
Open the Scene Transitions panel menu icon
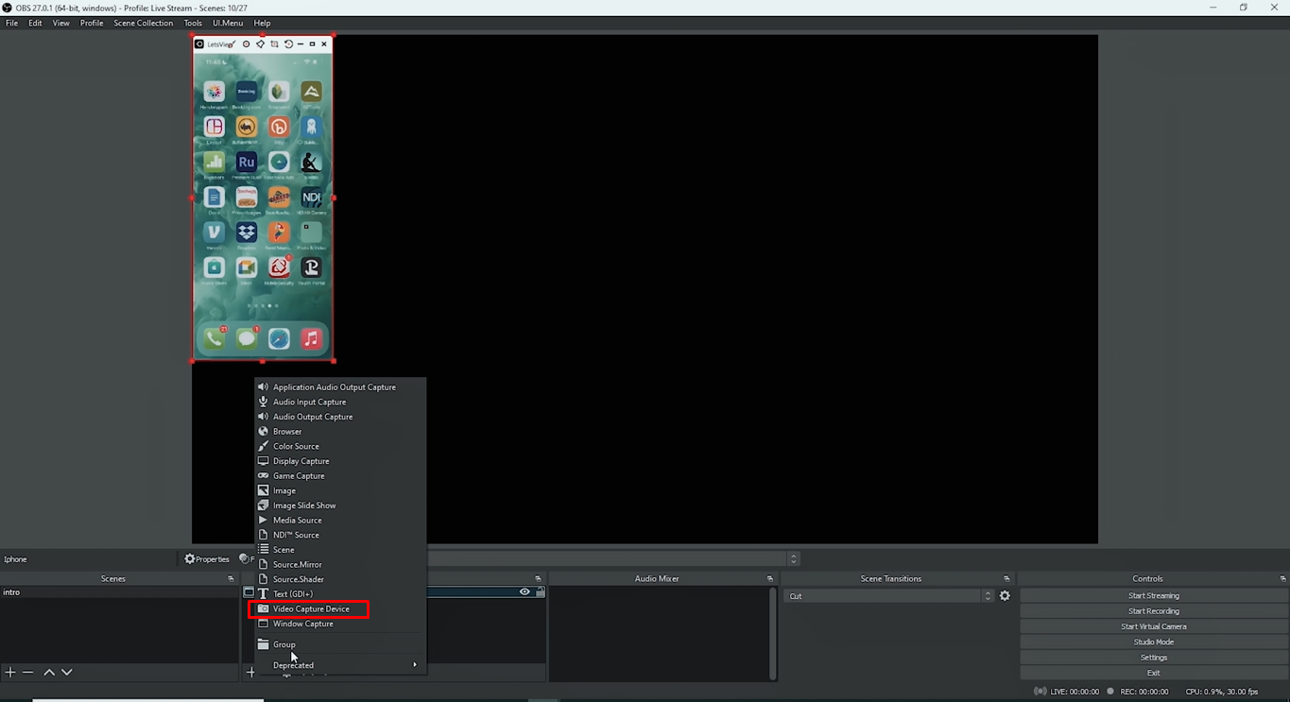pos(1006,577)
